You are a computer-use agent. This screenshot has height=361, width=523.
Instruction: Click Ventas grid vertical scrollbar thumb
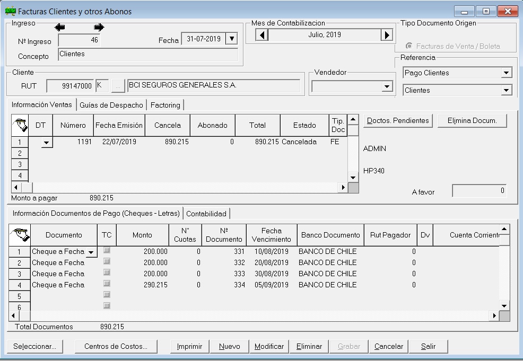353,130
